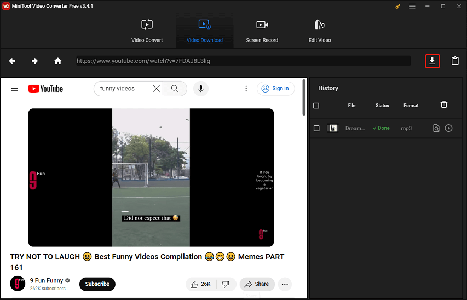
Task: Start voice search with microphone icon
Action: pos(201,89)
